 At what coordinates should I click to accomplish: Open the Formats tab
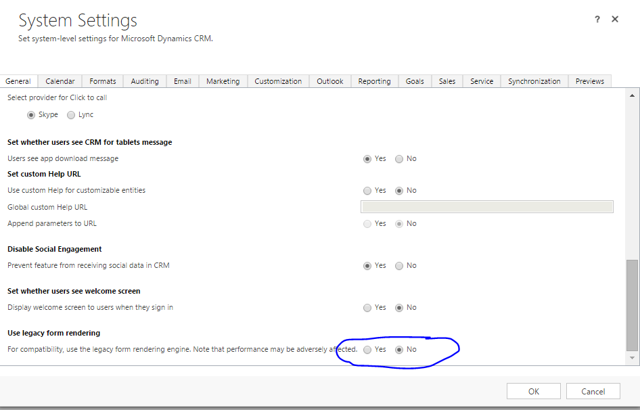[102, 81]
